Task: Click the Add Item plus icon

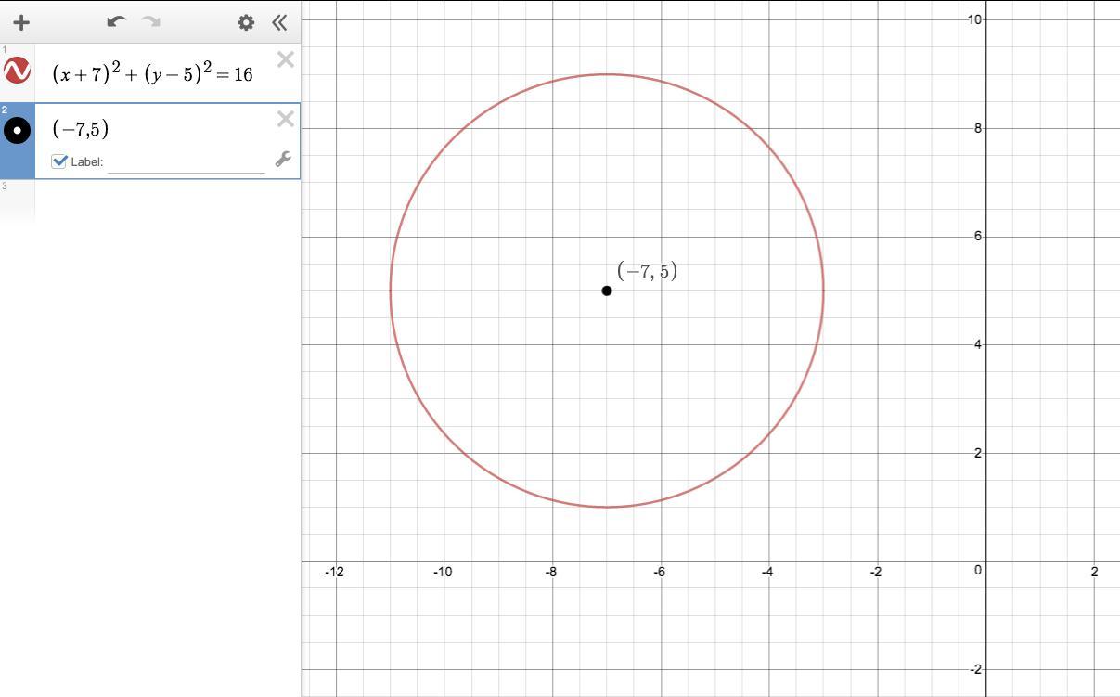Action: (21, 22)
